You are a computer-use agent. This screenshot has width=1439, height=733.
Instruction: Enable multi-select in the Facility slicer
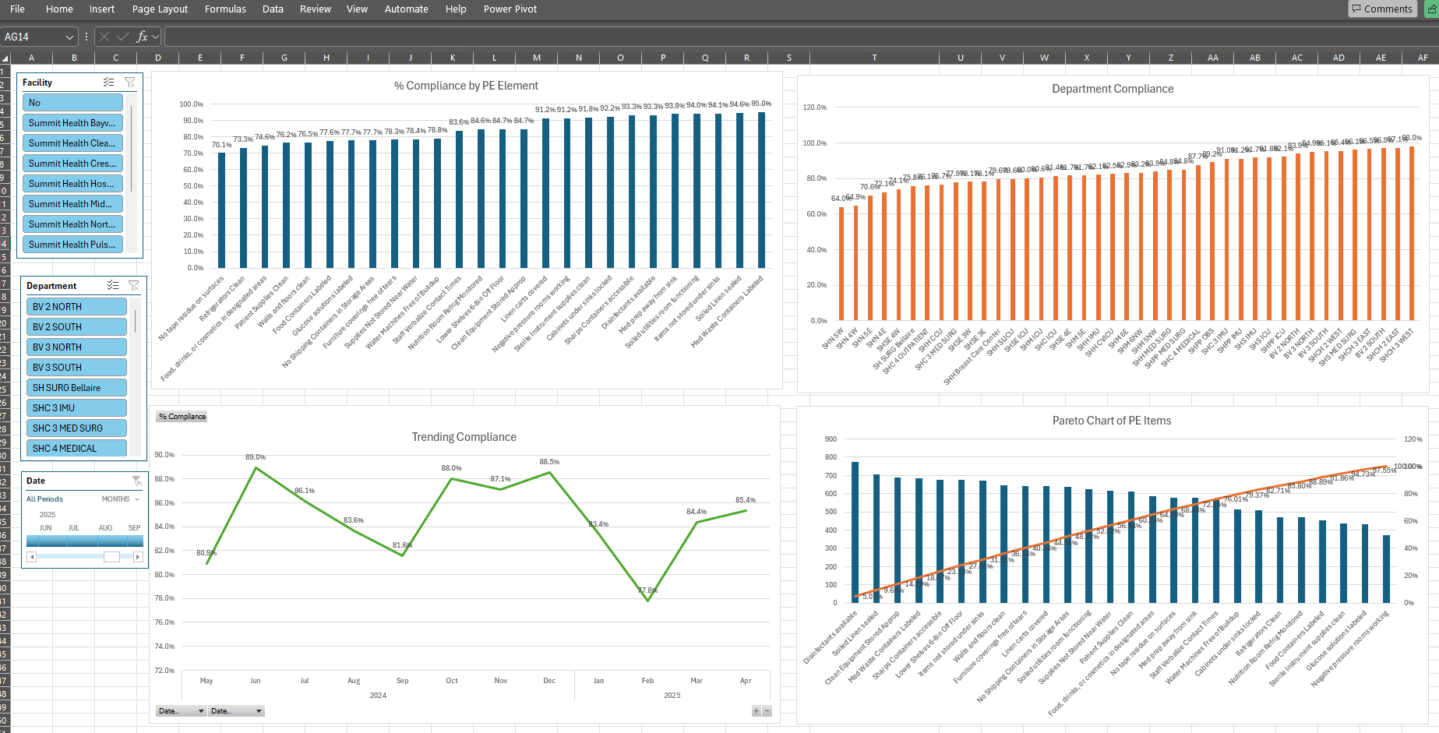110,82
